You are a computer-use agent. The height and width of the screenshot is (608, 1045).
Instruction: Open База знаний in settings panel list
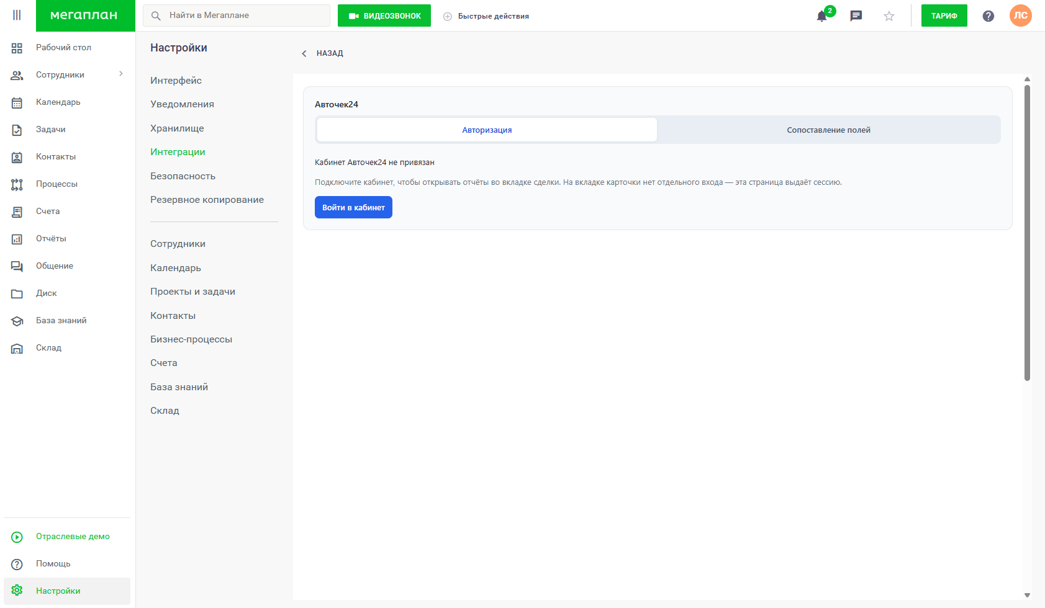(x=179, y=387)
